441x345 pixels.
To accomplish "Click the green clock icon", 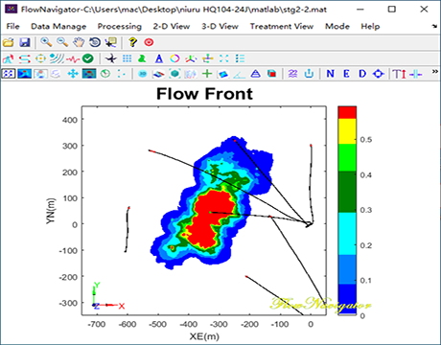I will click(105, 74).
